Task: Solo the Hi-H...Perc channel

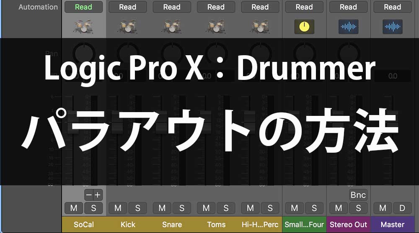Action: pyautogui.click(x=270, y=208)
